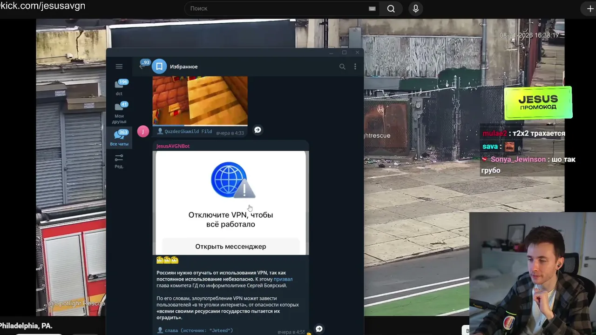This screenshot has width=596, height=335.
Task: Open the pink J sender avatar
Action: [x=143, y=131]
